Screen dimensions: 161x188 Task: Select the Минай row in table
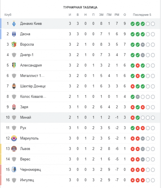[x=80, y=117]
